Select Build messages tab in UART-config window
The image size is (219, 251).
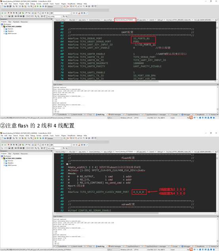(x=116, y=115)
